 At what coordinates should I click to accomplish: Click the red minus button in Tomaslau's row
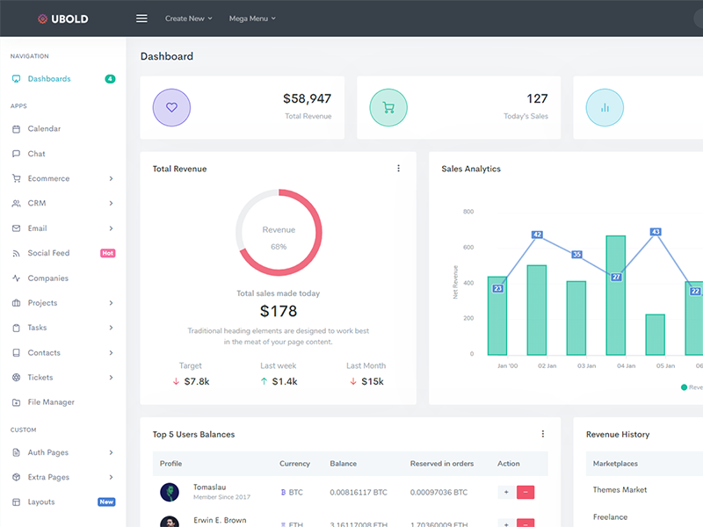pyautogui.click(x=525, y=492)
